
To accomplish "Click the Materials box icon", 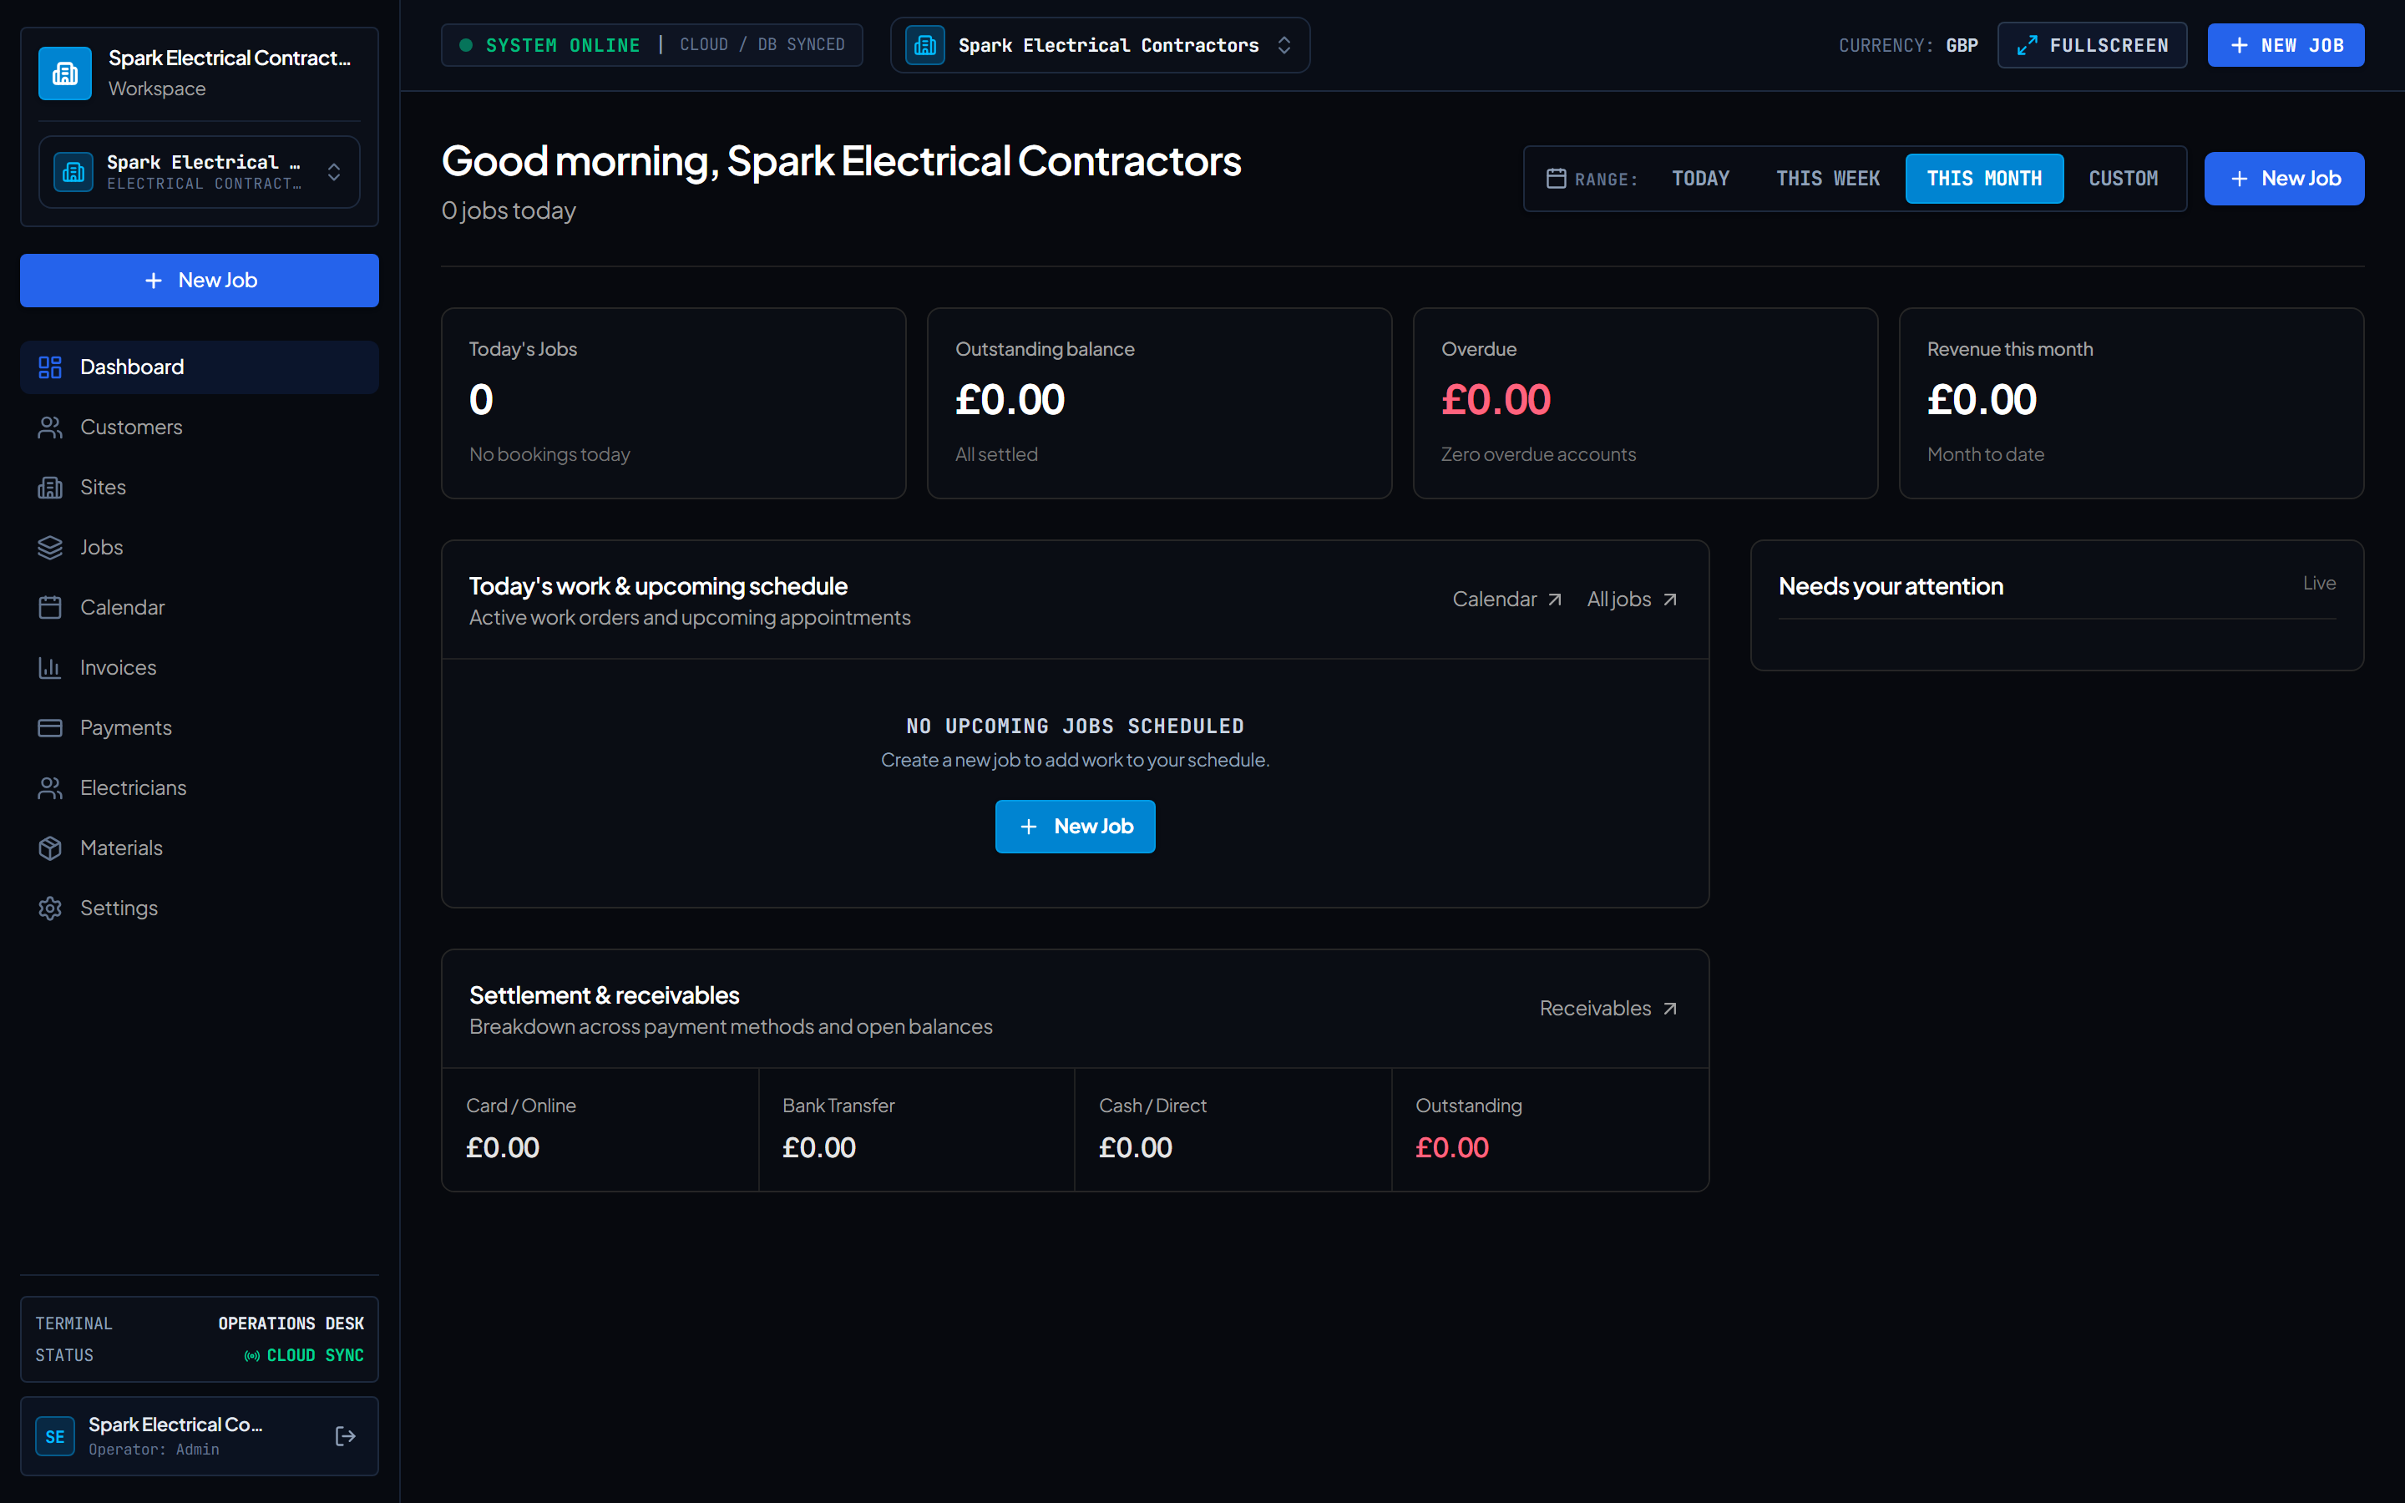I will (x=50, y=848).
